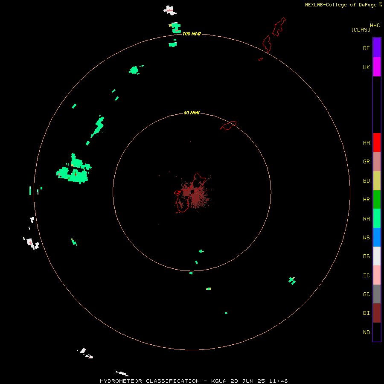Click the WS legend label
Screen dimensions: 384x384
pos(366,237)
